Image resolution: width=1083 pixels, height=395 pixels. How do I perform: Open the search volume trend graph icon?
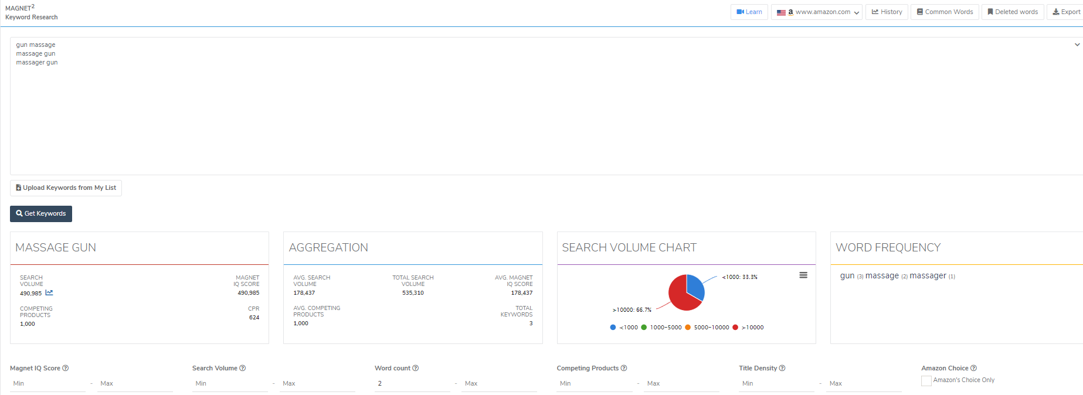point(49,292)
